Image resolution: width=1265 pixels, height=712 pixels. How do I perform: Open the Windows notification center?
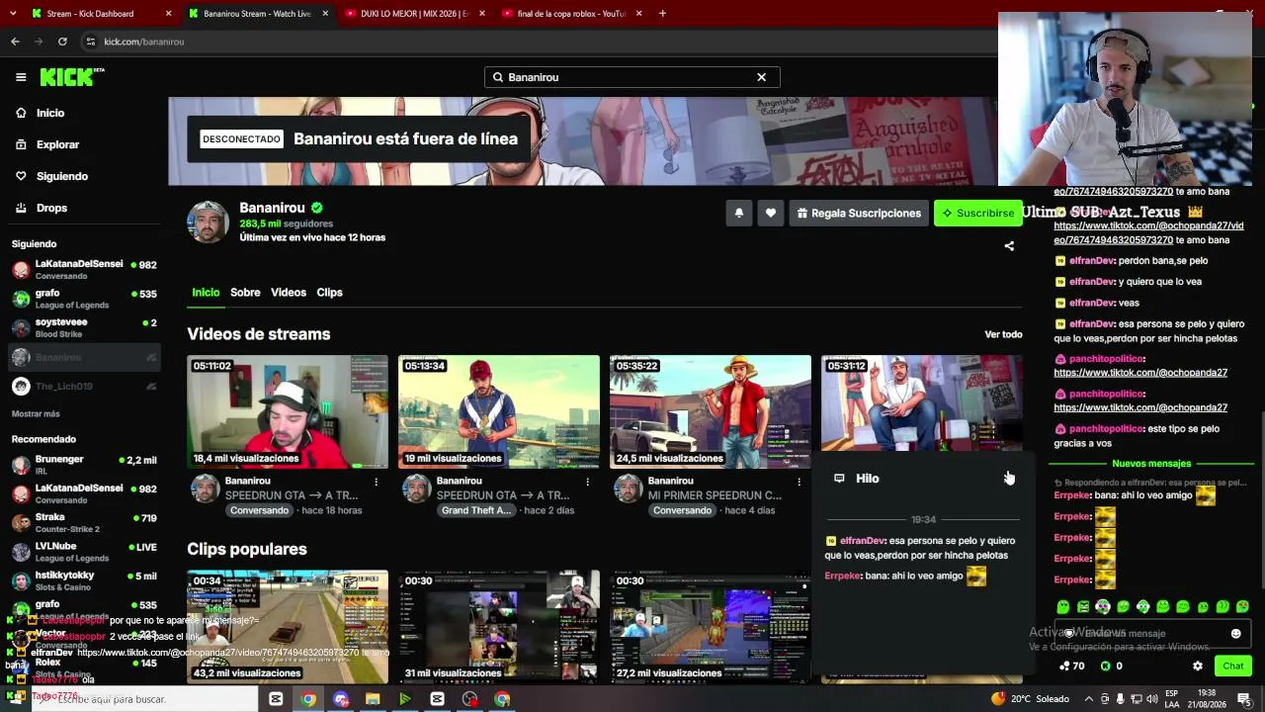(1243, 699)
